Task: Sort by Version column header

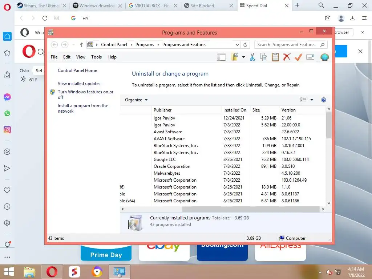Action: (303, 110)
